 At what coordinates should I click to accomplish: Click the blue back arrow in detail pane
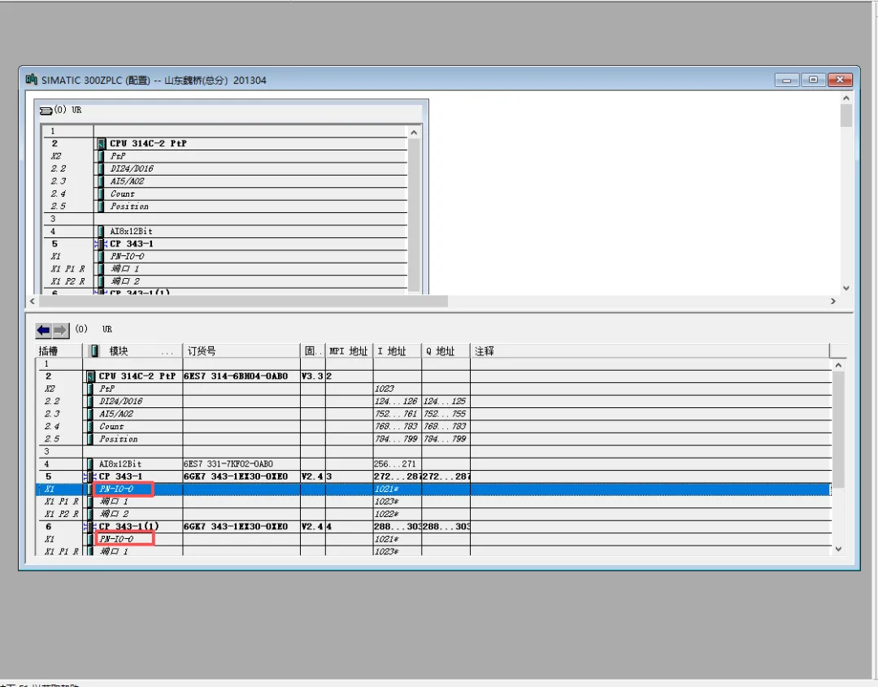point(44,330)
